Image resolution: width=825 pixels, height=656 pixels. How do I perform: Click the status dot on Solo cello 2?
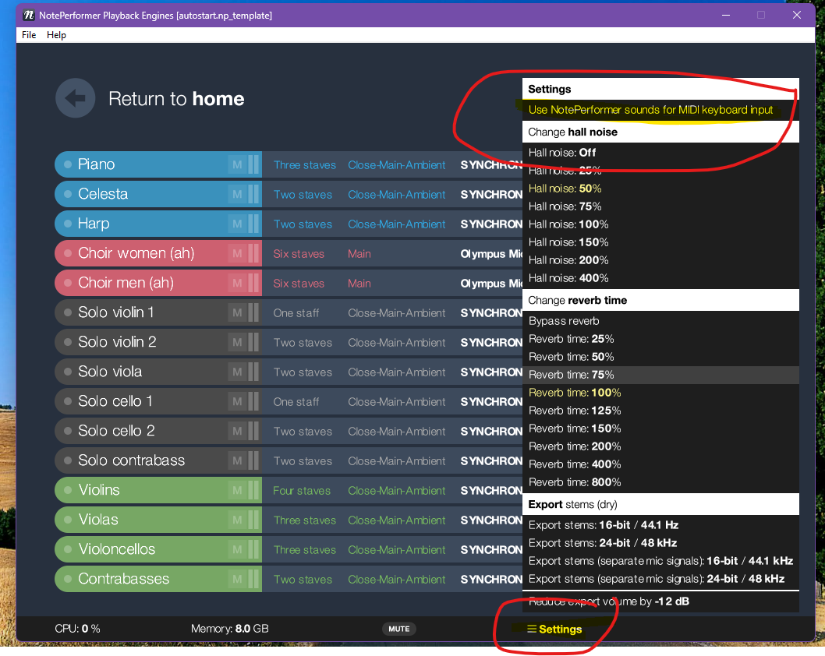click(68, 431)
